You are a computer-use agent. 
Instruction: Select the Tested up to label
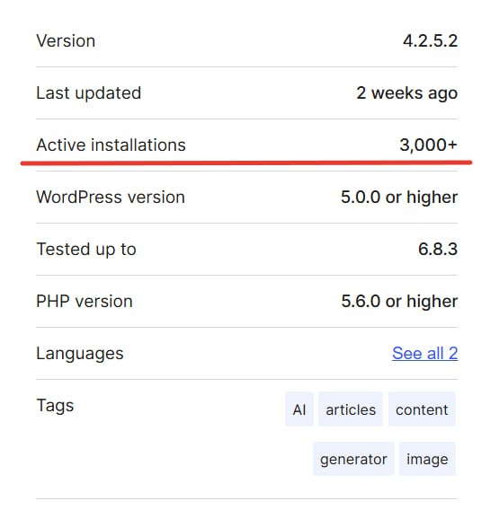86,250
